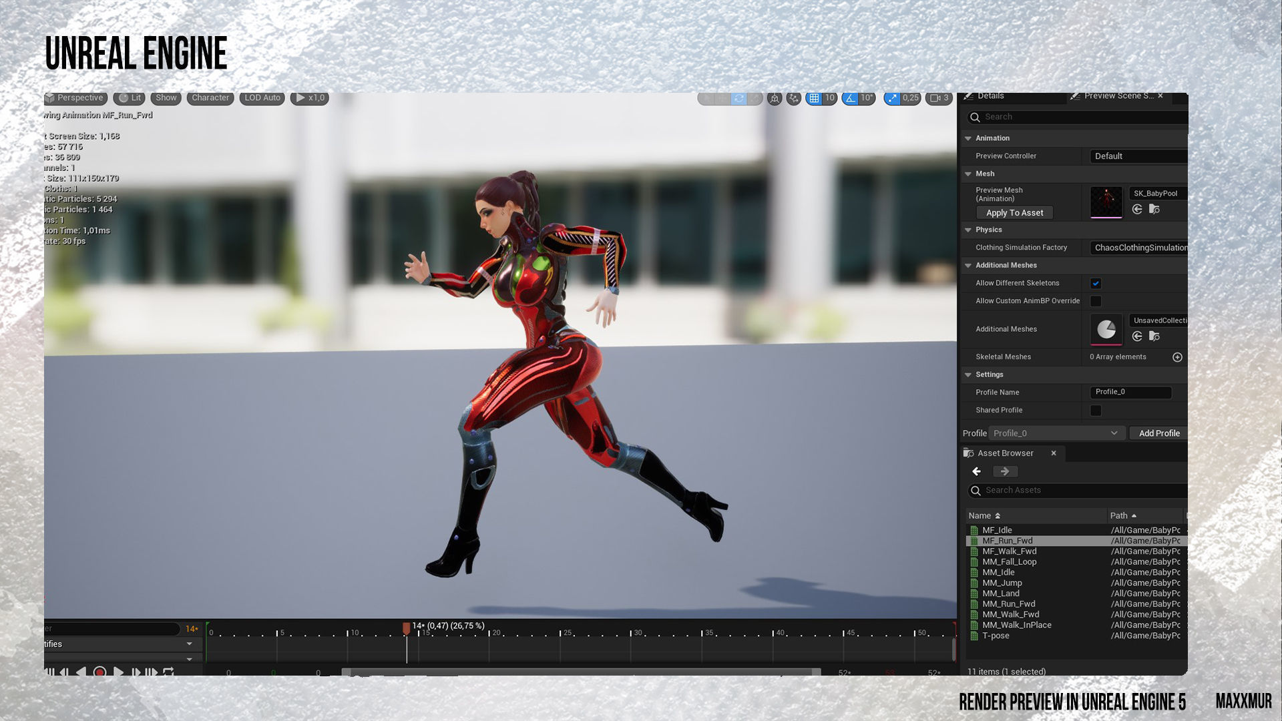Open the Show menu in the viewport
Viewport: 1282px width, 721px height.
point(166,98)
